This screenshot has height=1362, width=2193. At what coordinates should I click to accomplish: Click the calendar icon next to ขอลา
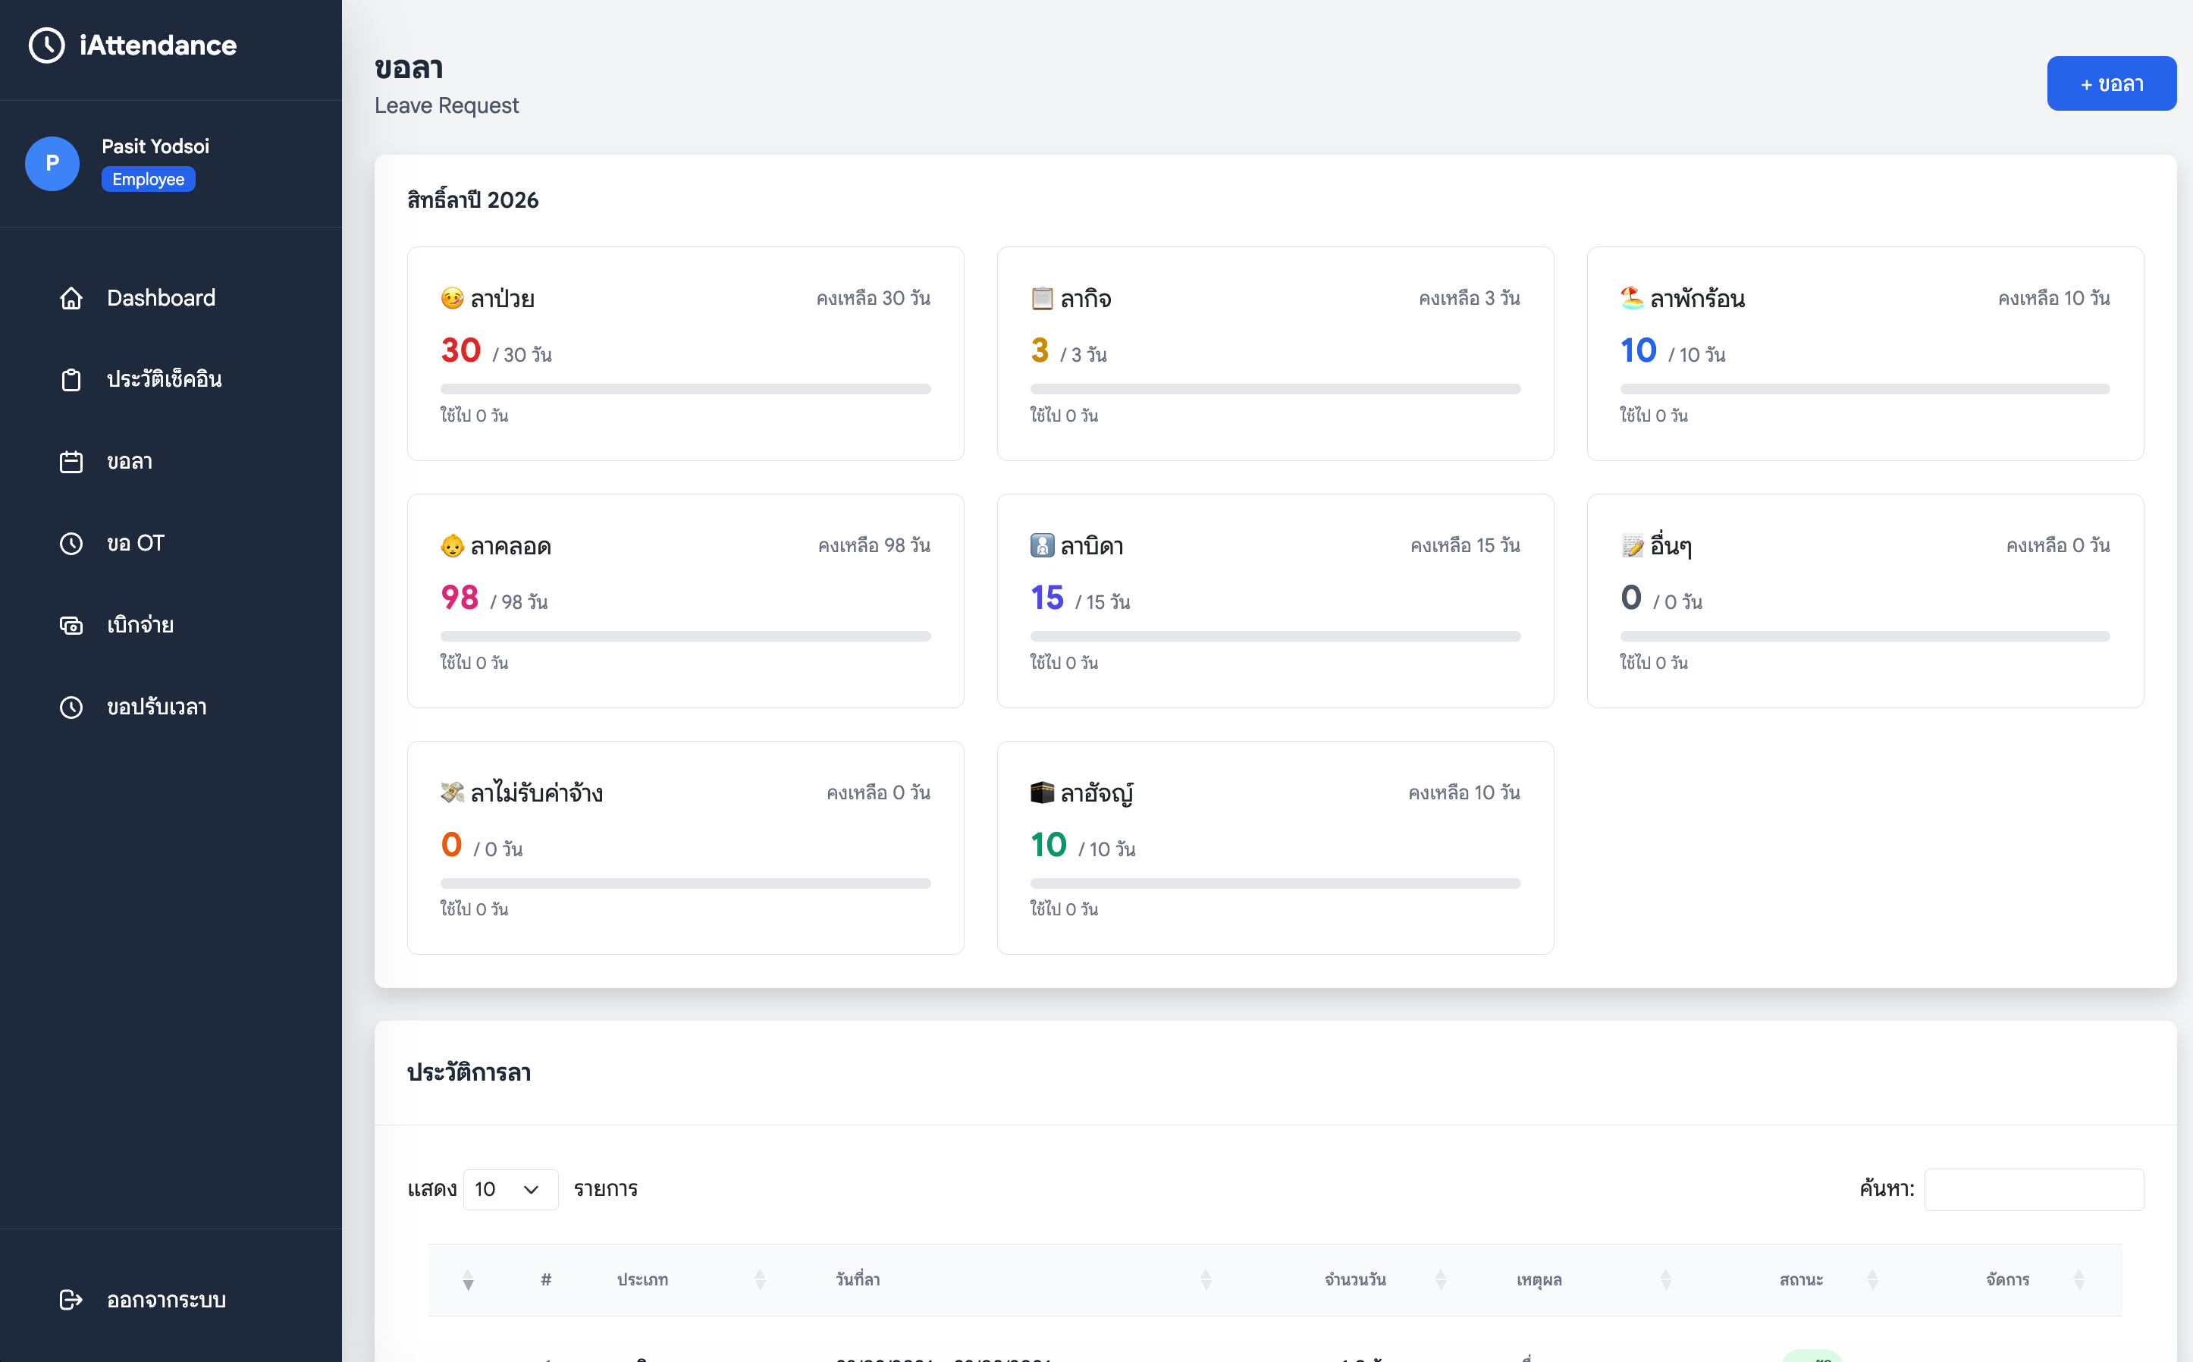(x=71, y=461)
